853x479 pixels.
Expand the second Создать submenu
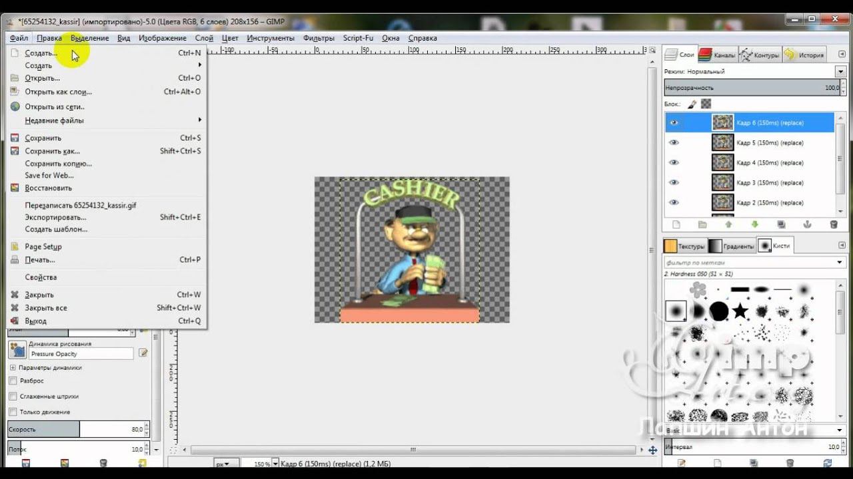tap(107, 65)
